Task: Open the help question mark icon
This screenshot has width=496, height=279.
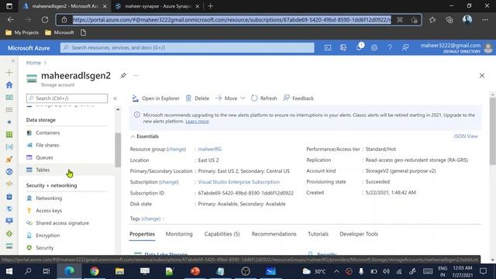Action: [390, 48]
